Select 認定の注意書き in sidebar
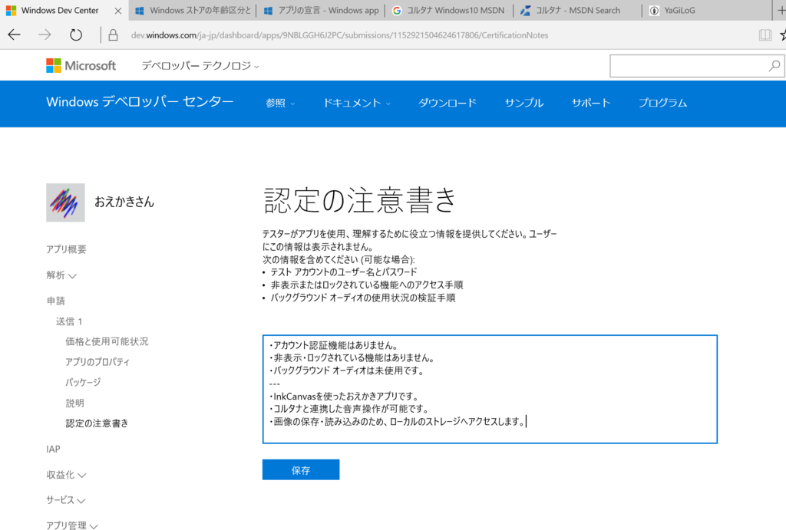The width and height of the screenshot is (786, 530). [x=97, y=423]
